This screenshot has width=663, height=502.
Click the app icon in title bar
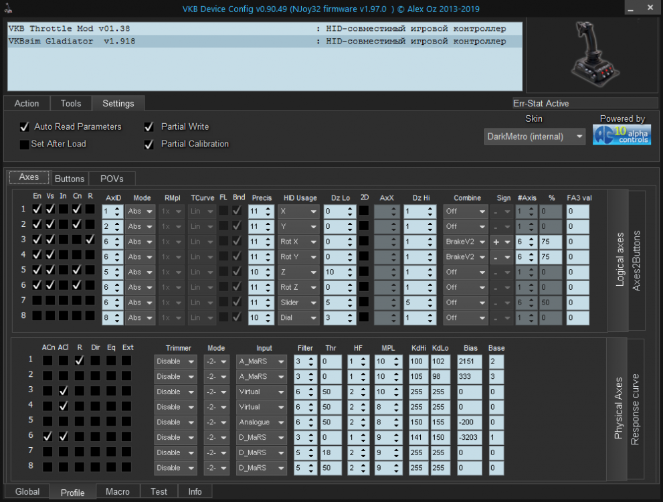tap(8, 8)
